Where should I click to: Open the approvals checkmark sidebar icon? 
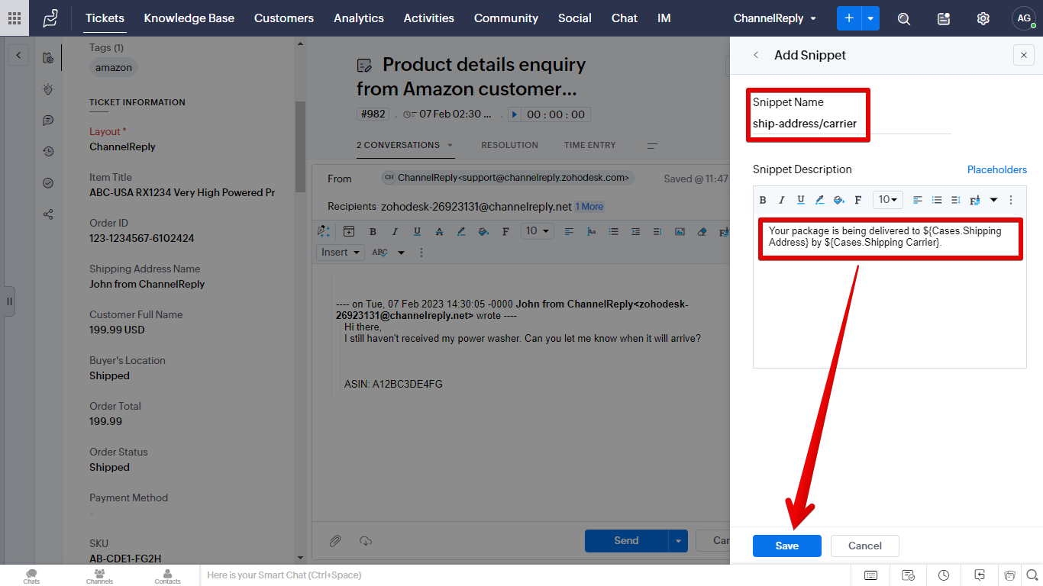point(48,183)
